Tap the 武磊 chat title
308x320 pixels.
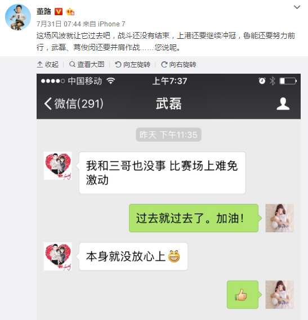click(168, 103)
